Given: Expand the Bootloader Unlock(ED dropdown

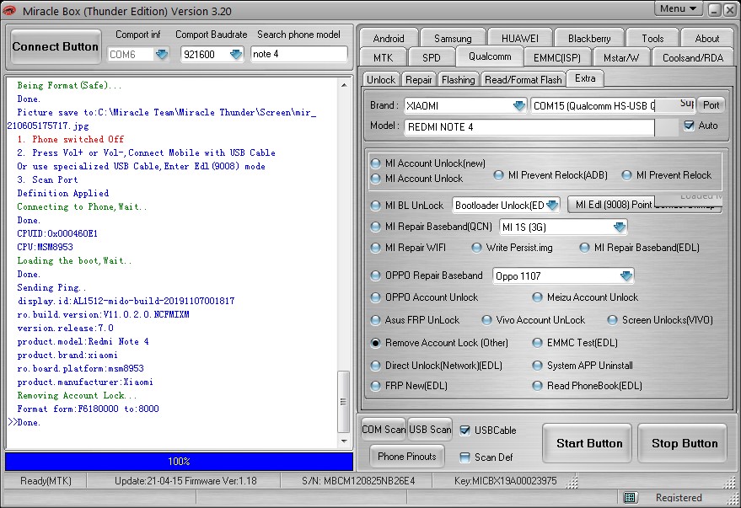Looking at the screenshot, I should pos(552,206).
